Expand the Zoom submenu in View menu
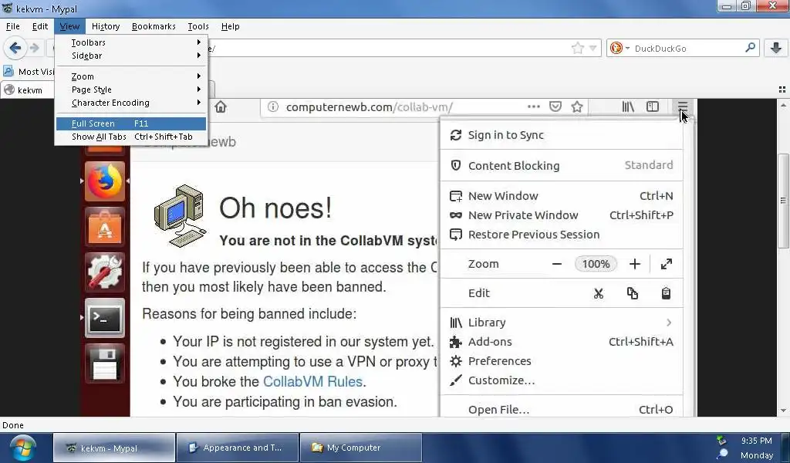This screenshot has width=790, height=463. coord(131,76)
